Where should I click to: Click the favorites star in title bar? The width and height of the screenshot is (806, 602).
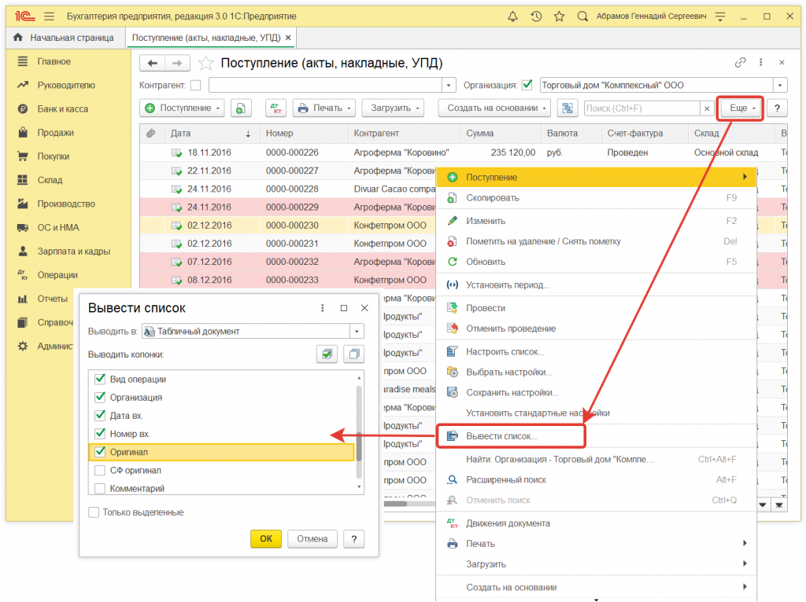[559, 16]
